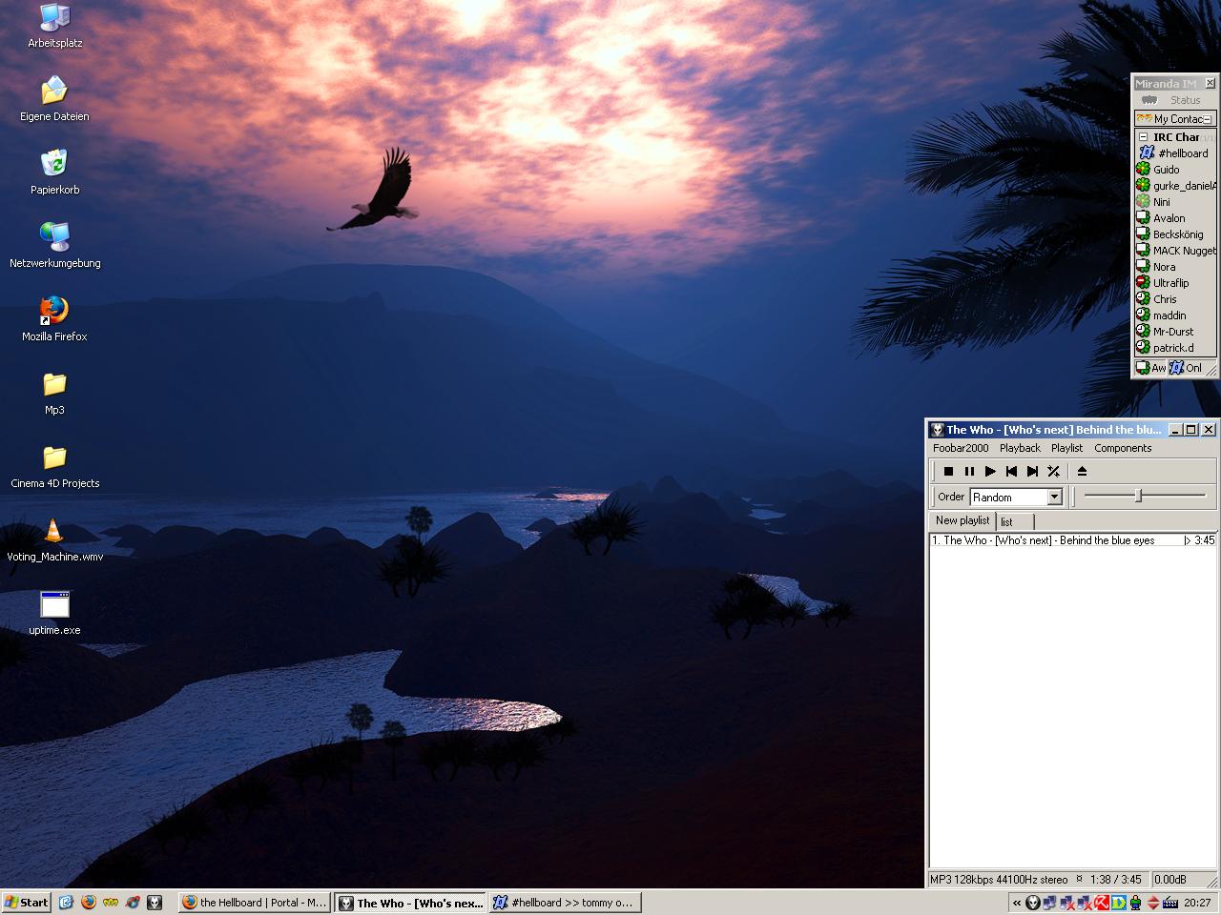Screen dimensions: 1221x915
Task: Open the Order dropdown showing Random
Action: coord(1054,497)
